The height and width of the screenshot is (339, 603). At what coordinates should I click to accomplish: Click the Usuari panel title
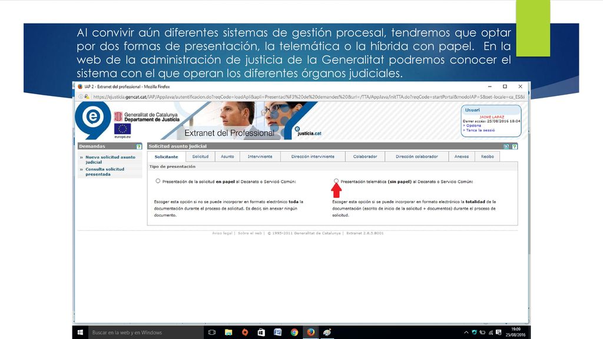pyautogui.click(x=472, y=110)
